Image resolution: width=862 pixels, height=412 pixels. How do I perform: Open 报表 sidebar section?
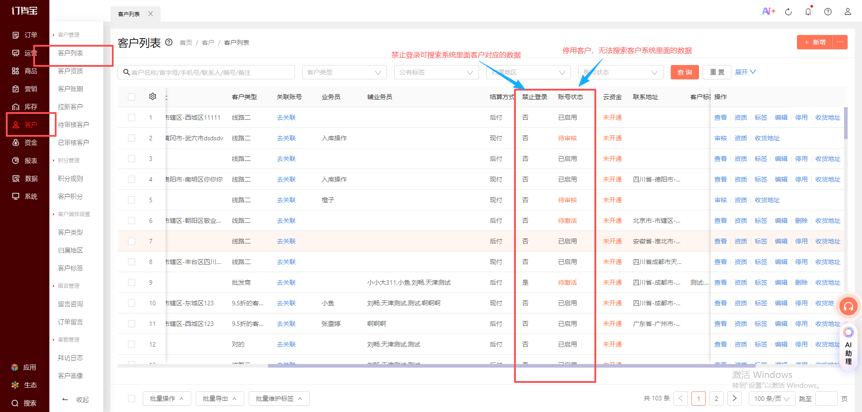point(25,160)
